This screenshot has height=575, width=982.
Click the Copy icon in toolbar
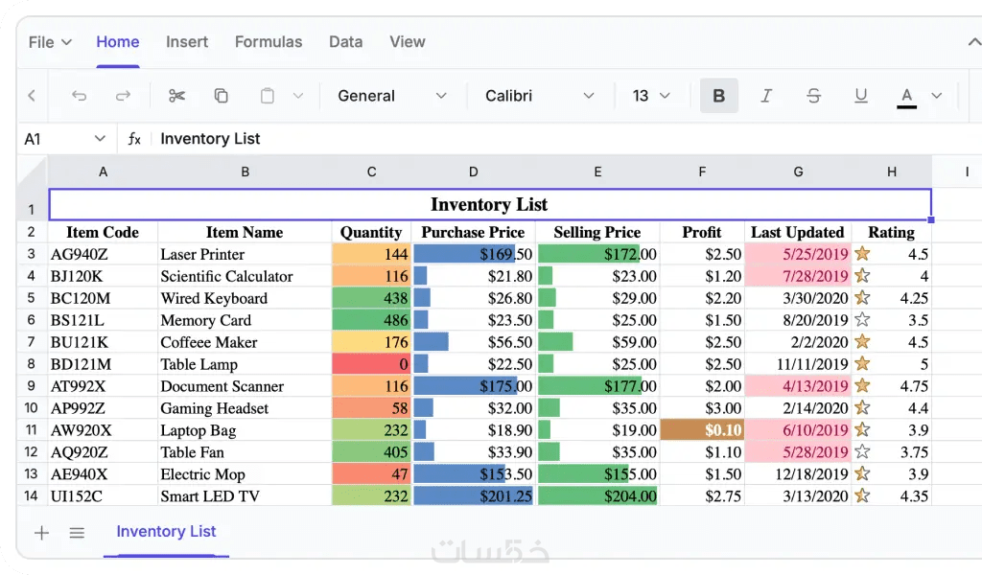pos(222,96)
